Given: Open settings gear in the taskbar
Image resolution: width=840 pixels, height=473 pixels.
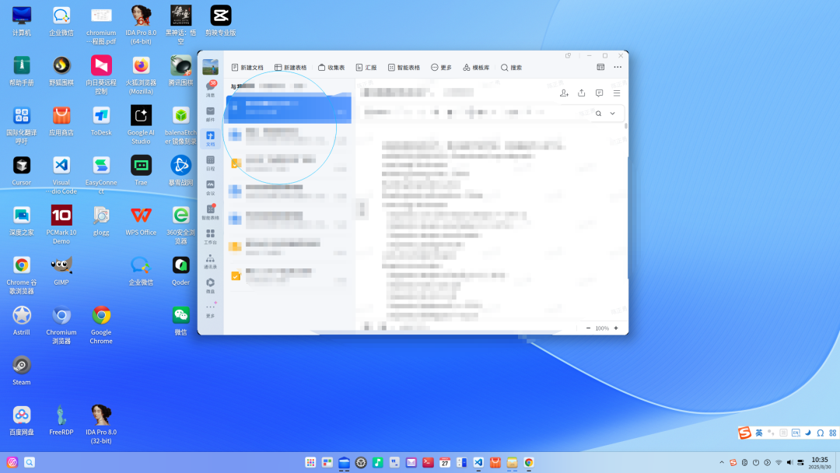Looking at the screenshot, I should (x=361, y=462).
